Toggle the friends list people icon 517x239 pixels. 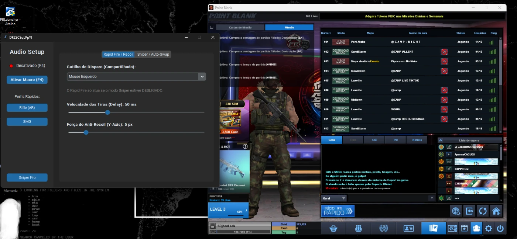coord(476,229)
